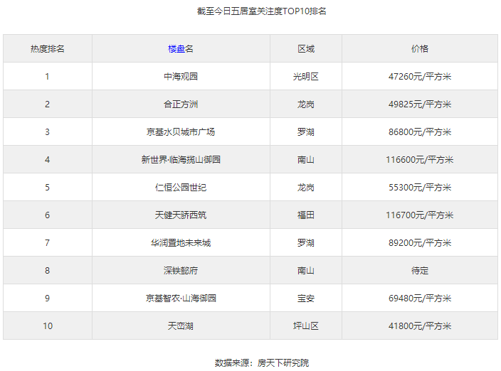The width and height of the screenshot is (501, 371).
Task: Click the 光明区 district cell
Action: pyautogui.click(x=305, y=76)
